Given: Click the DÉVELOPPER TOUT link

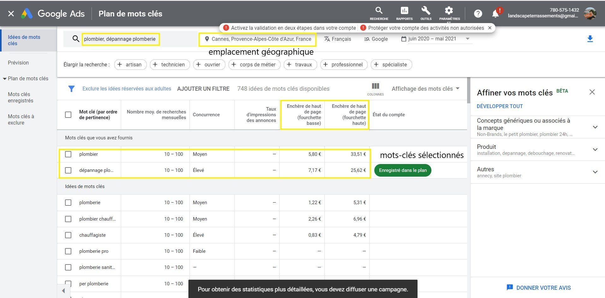Looking at the screenshot, I should (500, 106).
